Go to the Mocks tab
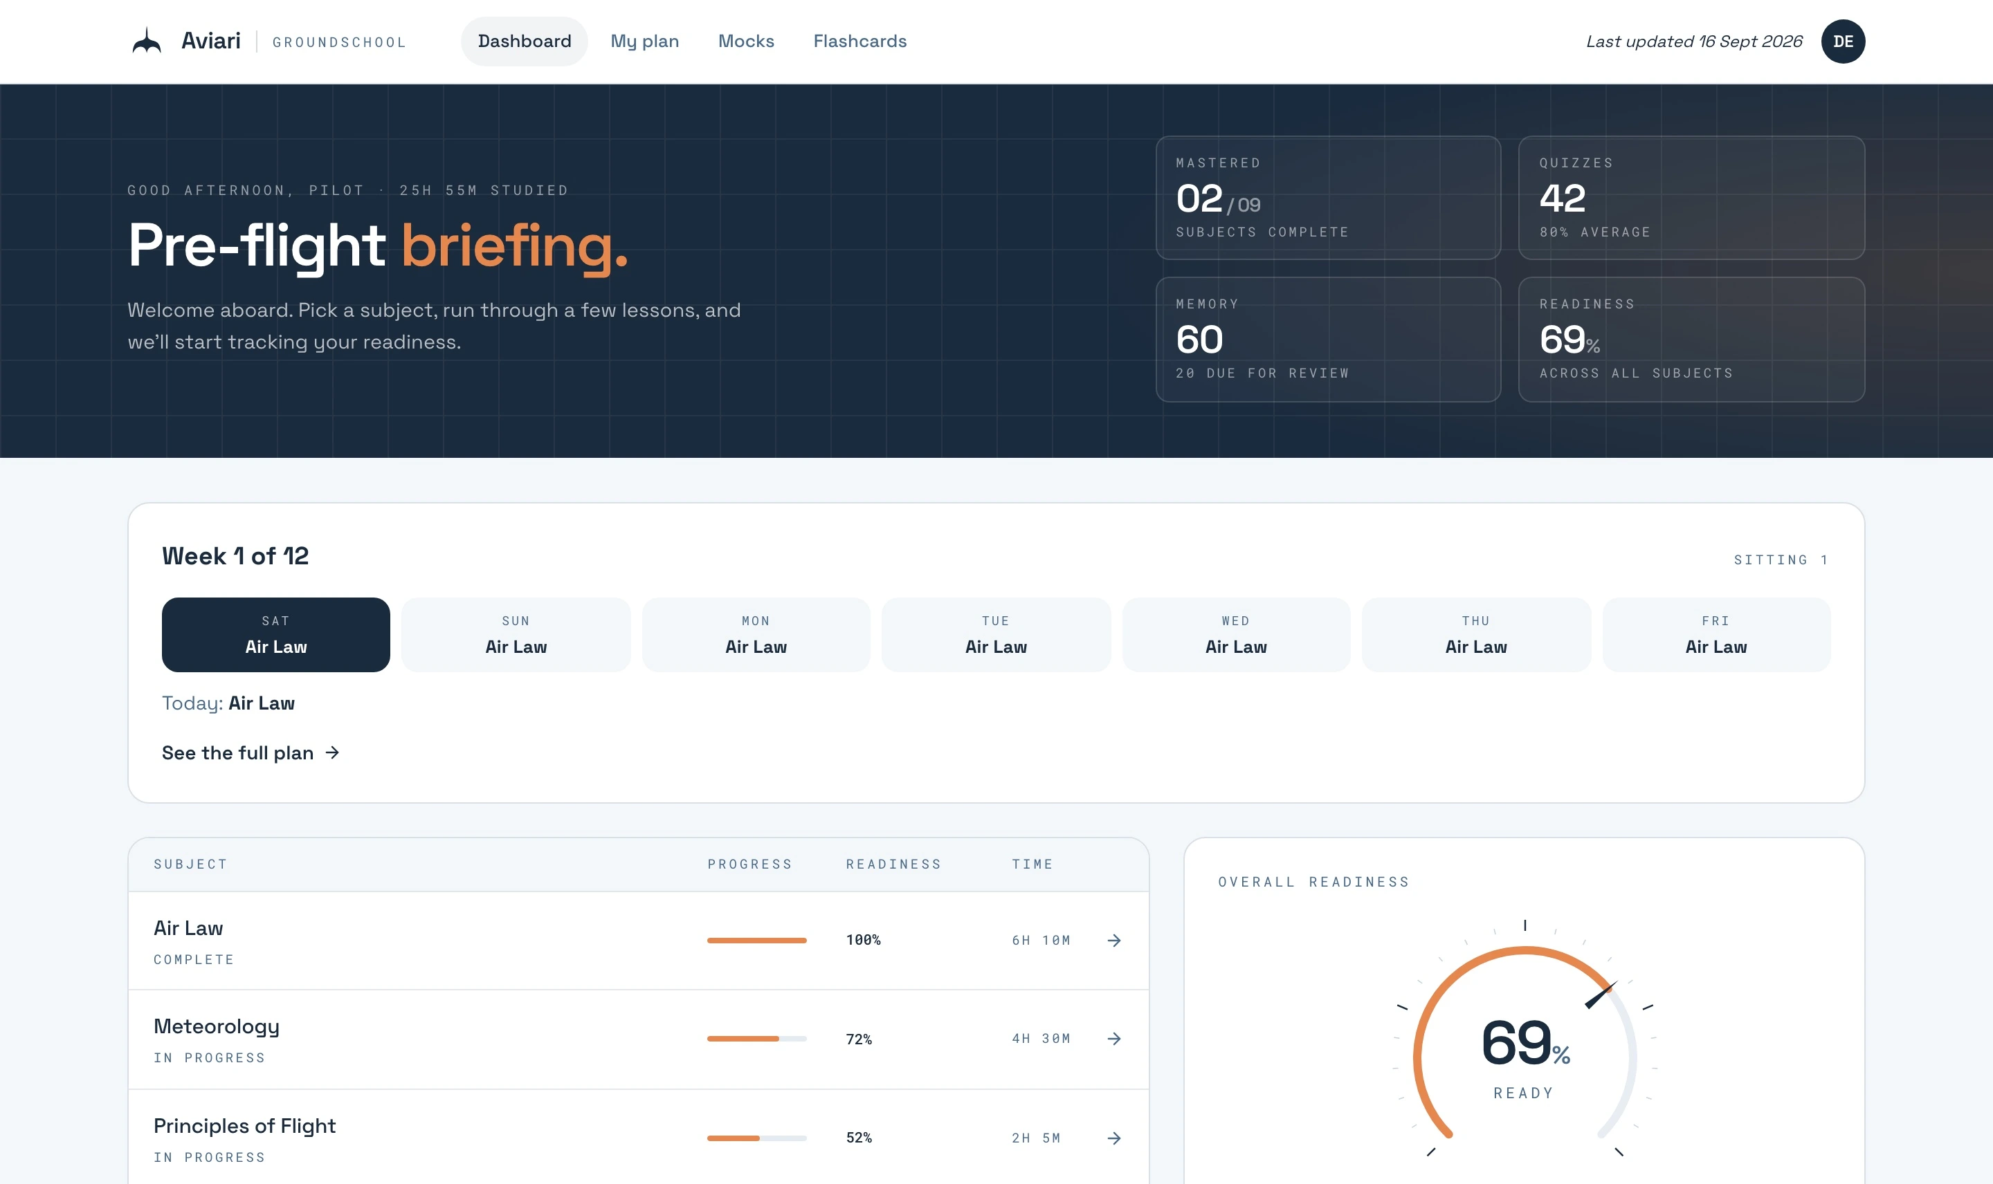 click(x=745, y=41)
